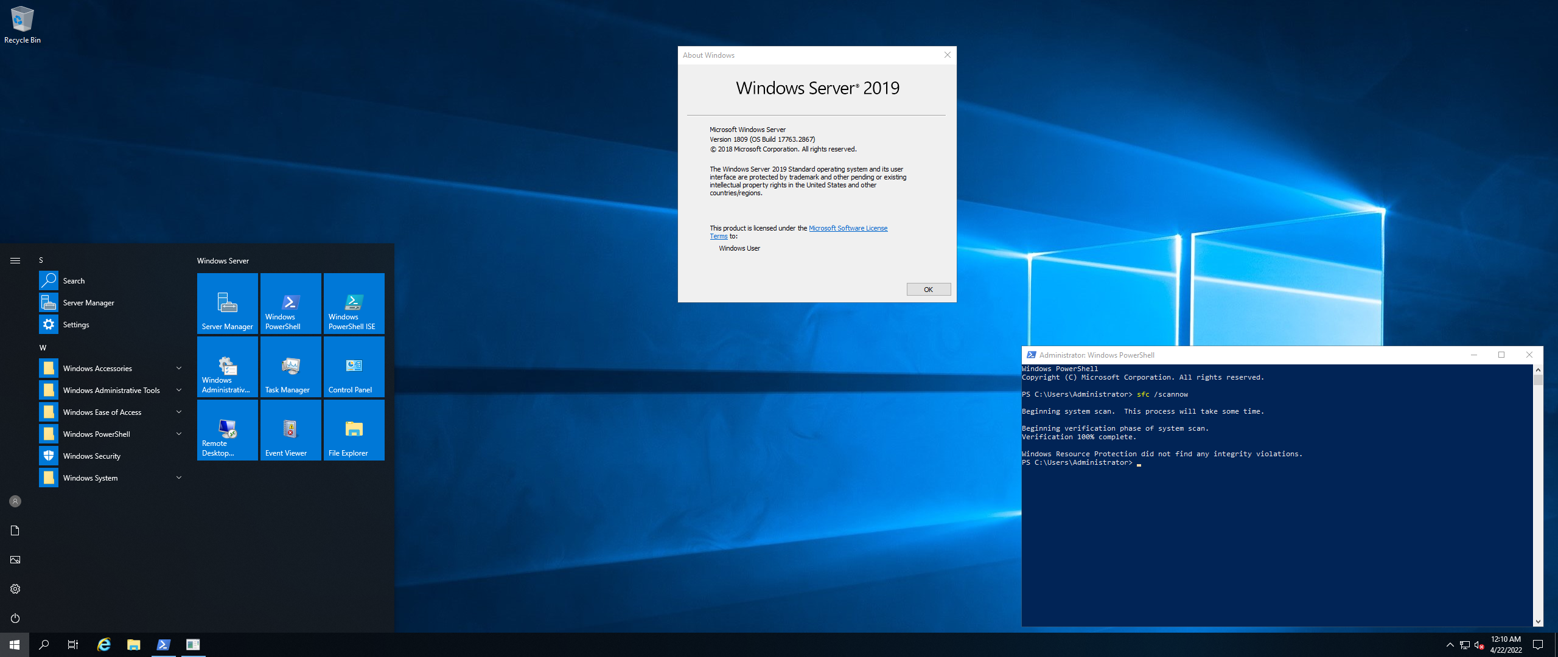Click the muted volume tray icon

point(1479,645)
